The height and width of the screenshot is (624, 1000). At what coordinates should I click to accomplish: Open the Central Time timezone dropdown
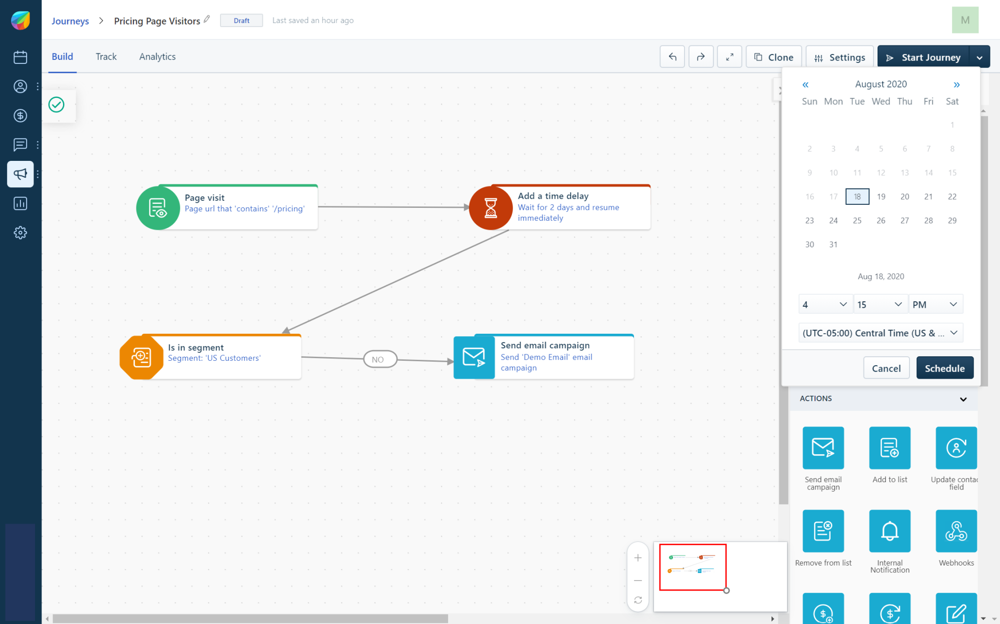point(880,333)
